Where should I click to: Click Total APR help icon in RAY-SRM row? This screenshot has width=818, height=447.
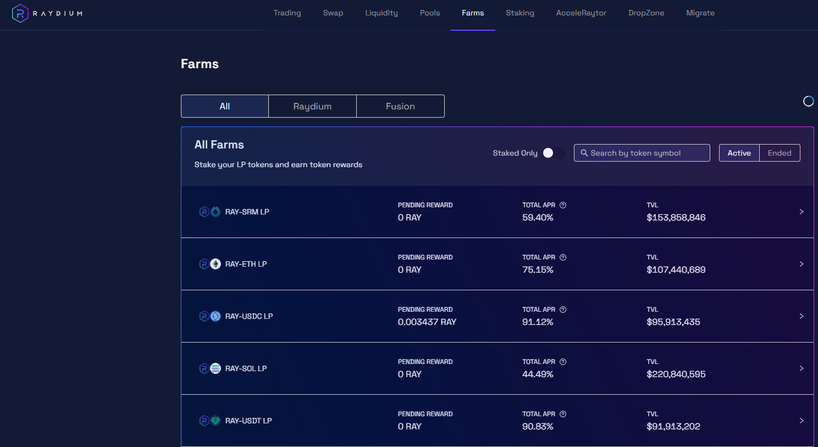[563, 205]
